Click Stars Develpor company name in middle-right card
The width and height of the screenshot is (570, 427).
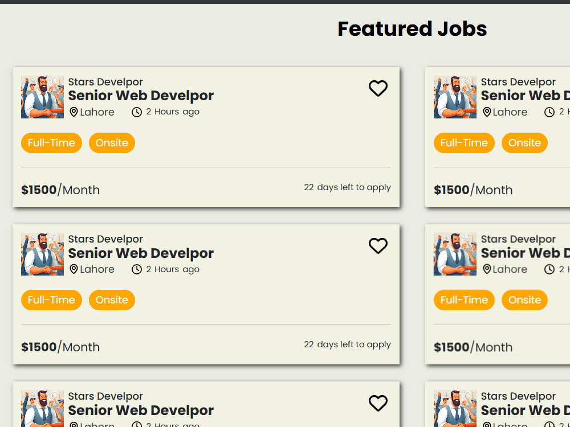[518, 239]
